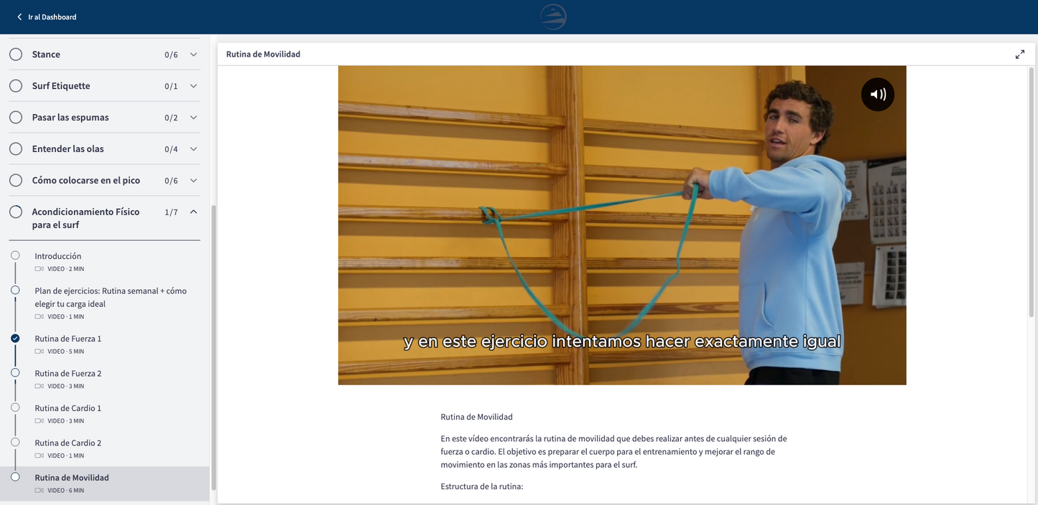
Task: Click the surf school logo in header
Action: 553,16
